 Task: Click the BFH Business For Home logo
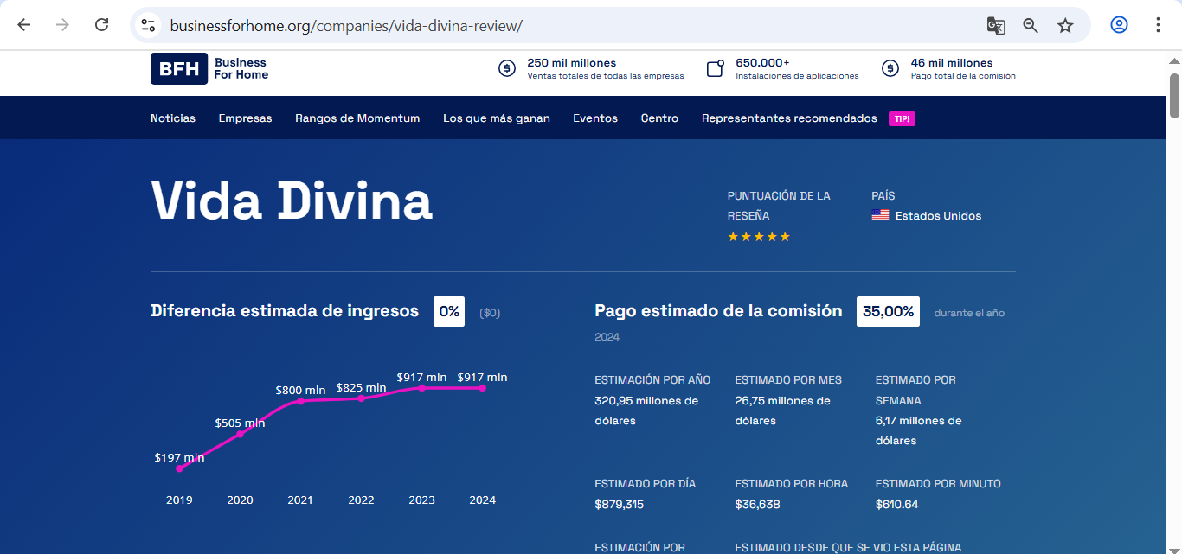tap(209, 69)
